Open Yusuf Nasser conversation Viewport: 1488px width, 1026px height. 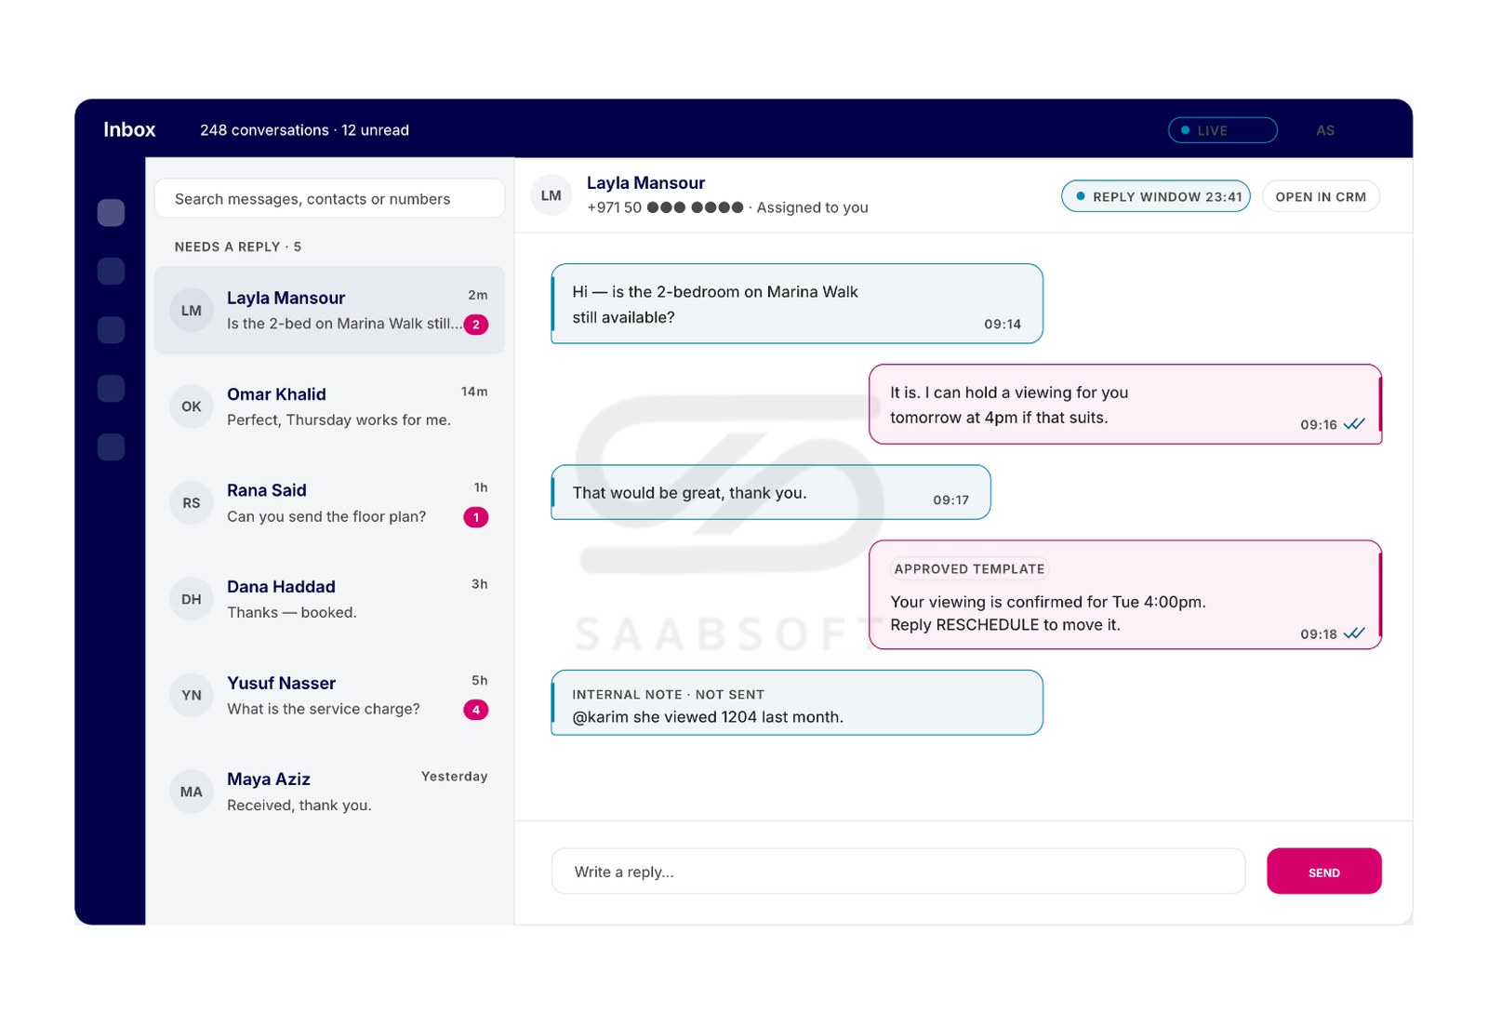pyautogui.click(x=329, y=696)
